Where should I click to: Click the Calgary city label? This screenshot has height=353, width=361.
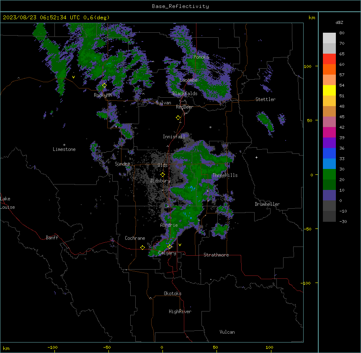tap(167, 253)
